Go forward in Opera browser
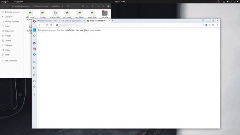 tap(43, 25)
